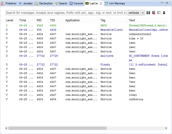Select the '1sec' log message

(x=132, y=43)
